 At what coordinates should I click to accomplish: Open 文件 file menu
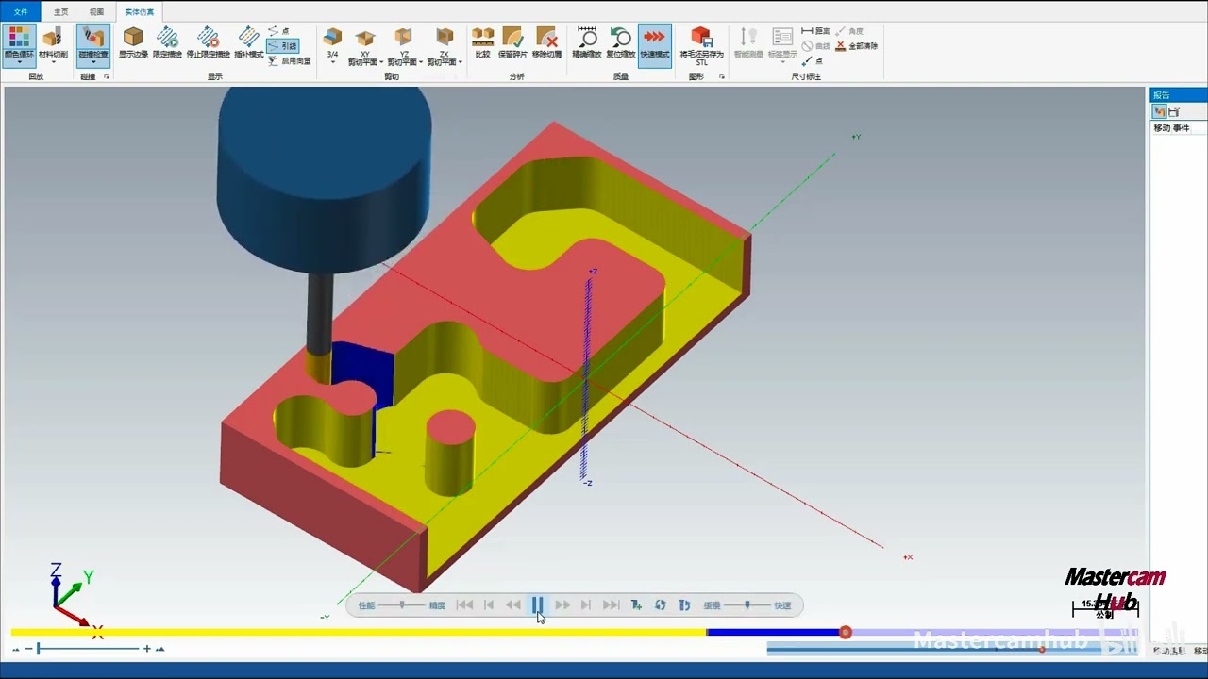[x=21, y=12]
